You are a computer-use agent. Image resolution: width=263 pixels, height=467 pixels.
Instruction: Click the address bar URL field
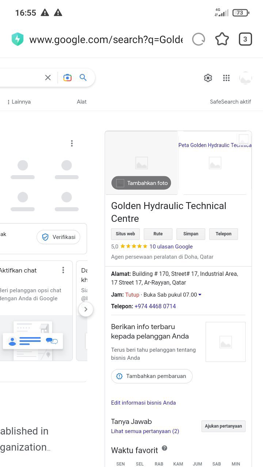click(106, 39)
